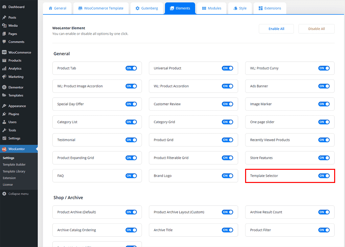
Task: Open the WooCommerce Template tab
Action: pyautogui.click(x=101, y=8)
